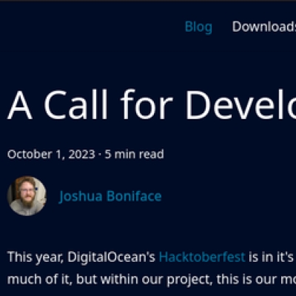Screen dimensions: 296x296
Task: Click the words "but within our" in the paragraph
Action: 120,279
